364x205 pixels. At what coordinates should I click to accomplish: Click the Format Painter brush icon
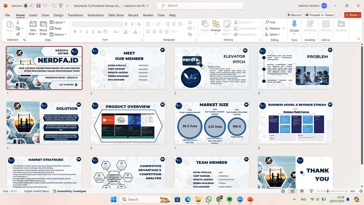[18, 34]
